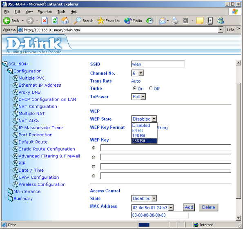The height and width of the screenshot is (229, 243).
Task: Open the Channel No. dropdown
Action: click(141, 73)
